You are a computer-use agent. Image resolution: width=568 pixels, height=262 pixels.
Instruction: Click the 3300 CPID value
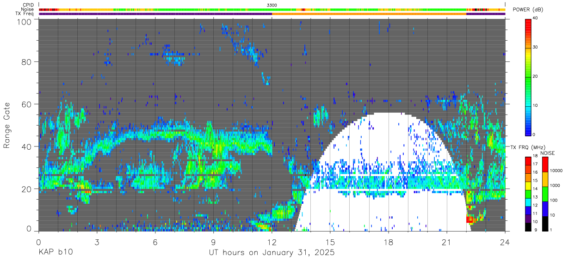click(x=272, y=5)
